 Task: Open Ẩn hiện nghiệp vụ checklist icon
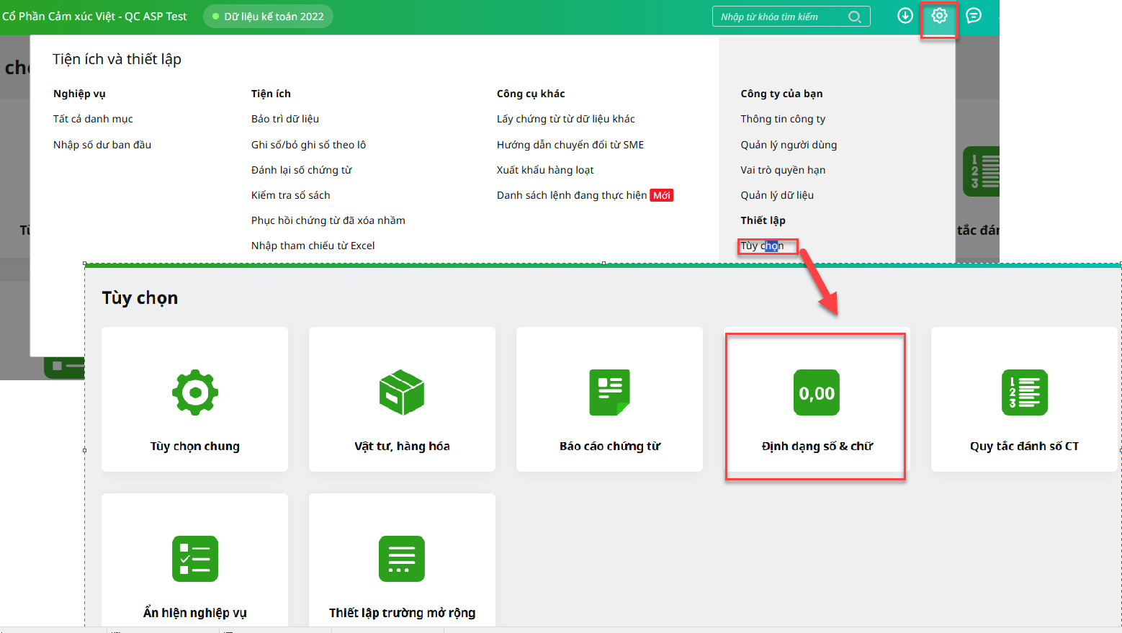tap(194, 559)
